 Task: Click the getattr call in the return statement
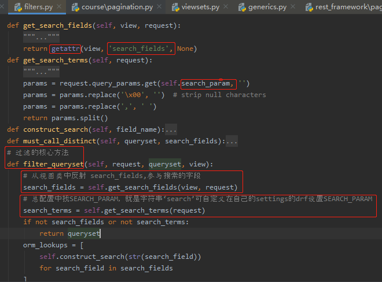click(65, 49)
